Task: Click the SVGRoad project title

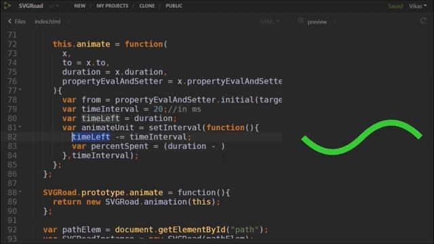Action: pyautogui.click(x=31, y=6)
